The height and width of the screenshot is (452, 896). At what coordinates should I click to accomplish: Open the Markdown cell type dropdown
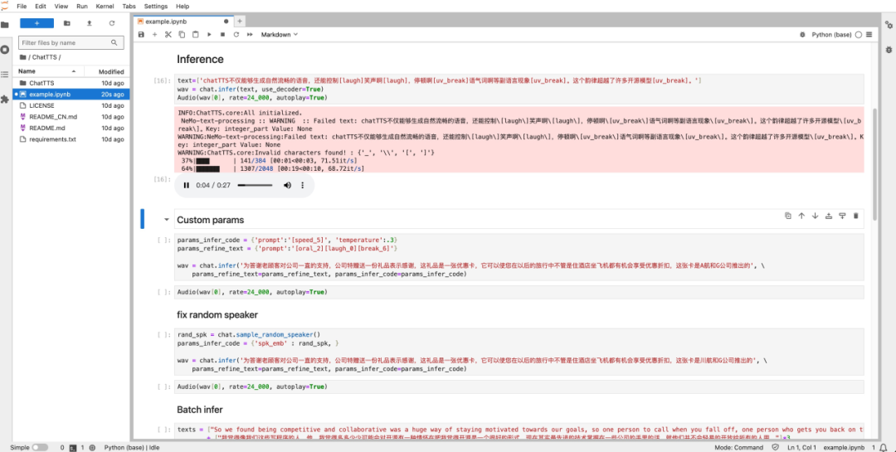pyautogui.click(x=280, y=35)
